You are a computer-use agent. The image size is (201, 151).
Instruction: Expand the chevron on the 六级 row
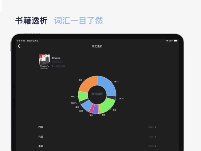point(155,137)
